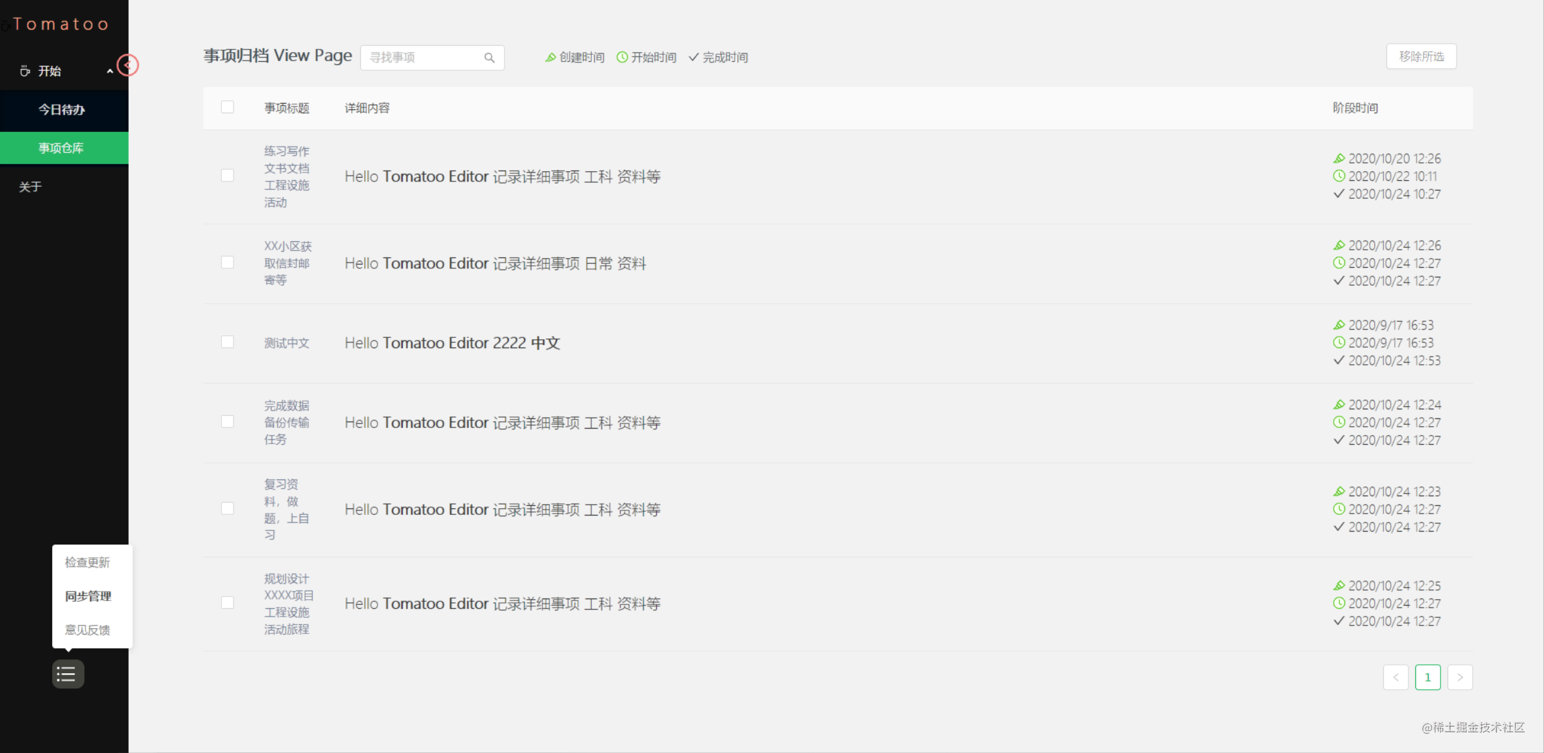Viewport: 1544px width, 753px height.
Task: Collapse the 开始 menu caret
Action: tap(110, 71)
